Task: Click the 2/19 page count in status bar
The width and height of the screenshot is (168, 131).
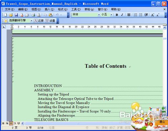Action: 40,128
